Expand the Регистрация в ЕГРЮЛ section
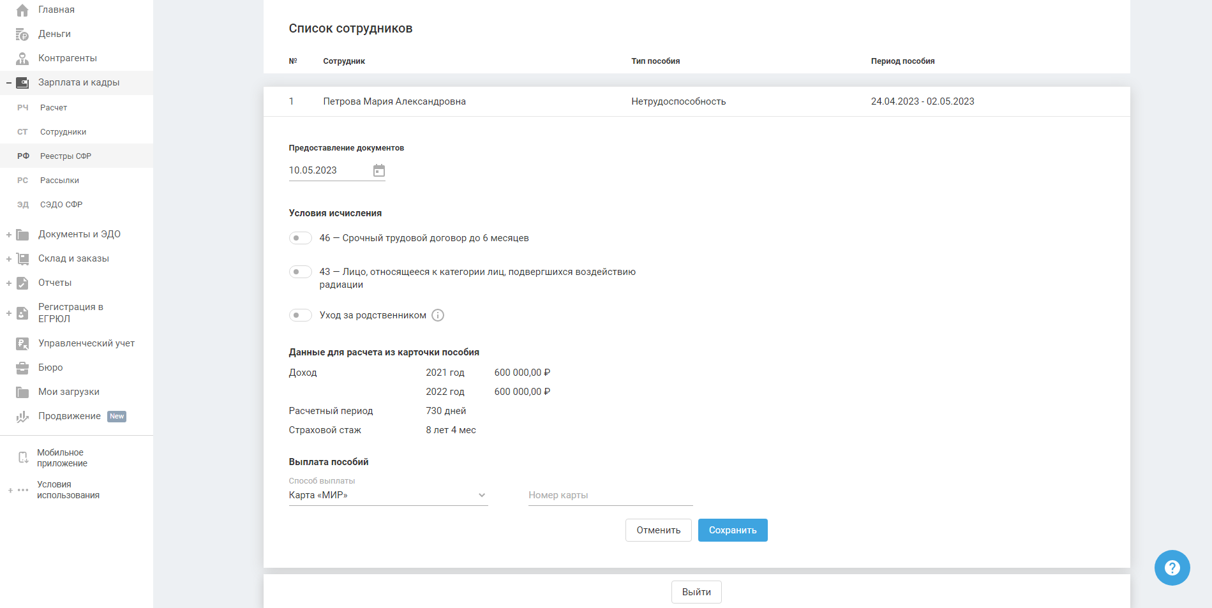 point(9,313)
